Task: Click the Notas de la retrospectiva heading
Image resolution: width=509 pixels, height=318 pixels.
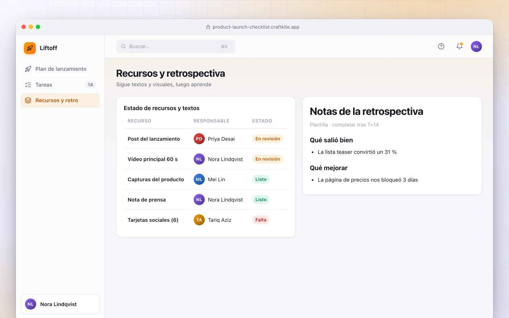Action: point(366,111)
